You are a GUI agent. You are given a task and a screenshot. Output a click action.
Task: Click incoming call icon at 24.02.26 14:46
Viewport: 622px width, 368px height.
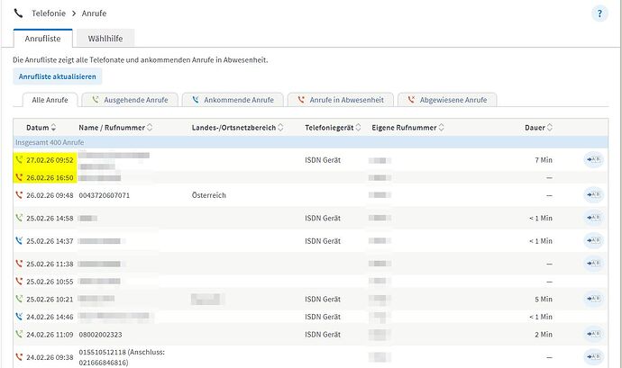point(19,317)
